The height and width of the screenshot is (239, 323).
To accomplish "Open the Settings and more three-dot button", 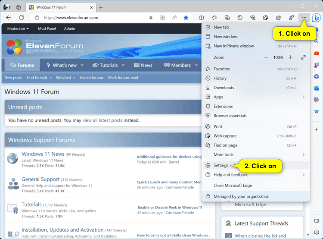I will coord(304,18).
